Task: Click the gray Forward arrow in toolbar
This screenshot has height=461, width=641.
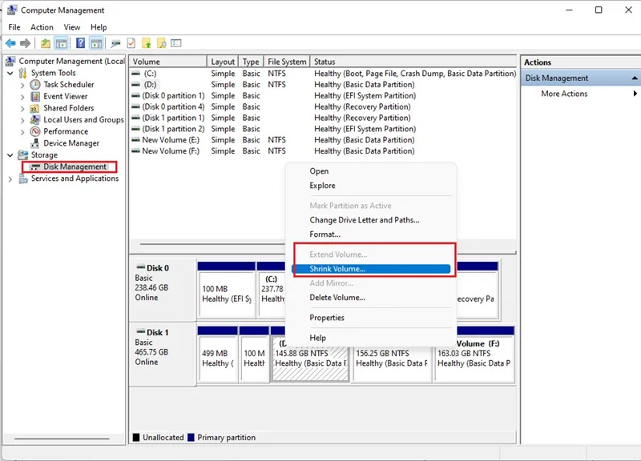Action: (x=26, y=43)
